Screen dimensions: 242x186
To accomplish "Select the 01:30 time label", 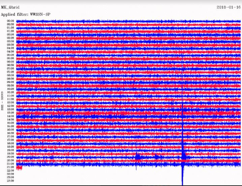I will click(x=10, y=31).
